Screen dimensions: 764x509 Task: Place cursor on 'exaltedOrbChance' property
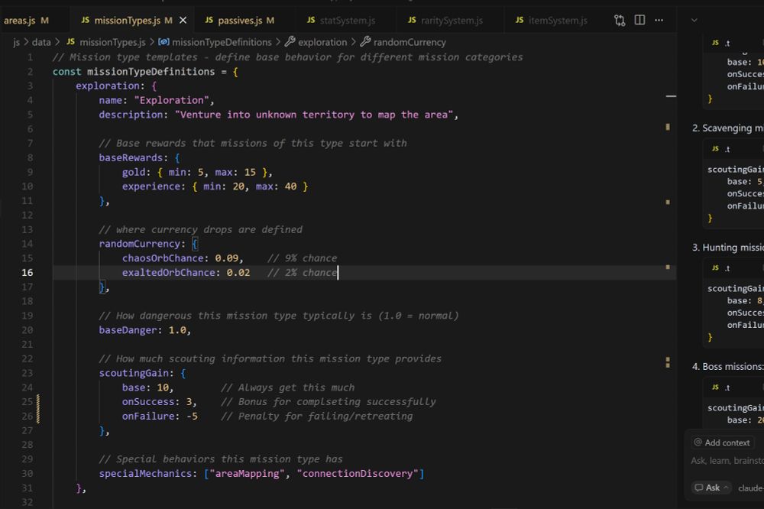pyautogui.click(x=168, y=273)
